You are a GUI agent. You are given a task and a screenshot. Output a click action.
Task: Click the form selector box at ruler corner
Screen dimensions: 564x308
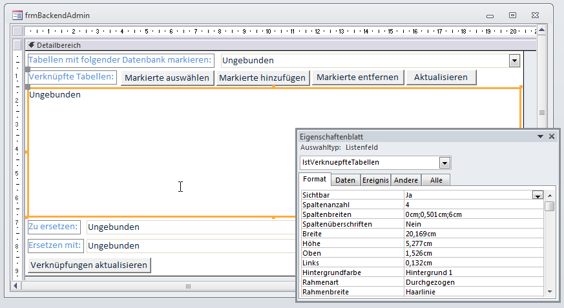(x=17, y=31)
